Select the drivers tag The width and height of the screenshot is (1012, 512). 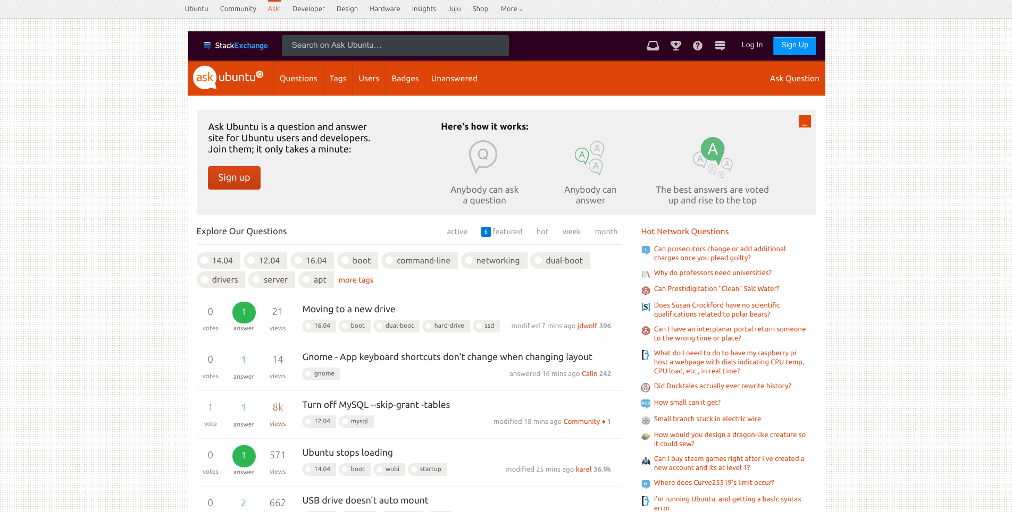221,280
